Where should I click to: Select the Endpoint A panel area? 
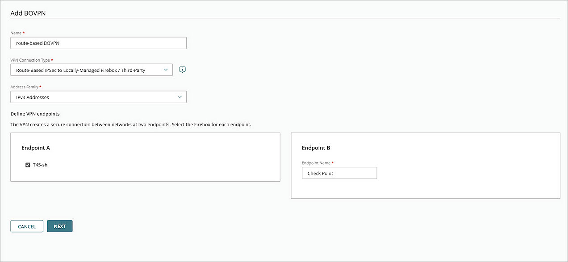tap(145, 157)
